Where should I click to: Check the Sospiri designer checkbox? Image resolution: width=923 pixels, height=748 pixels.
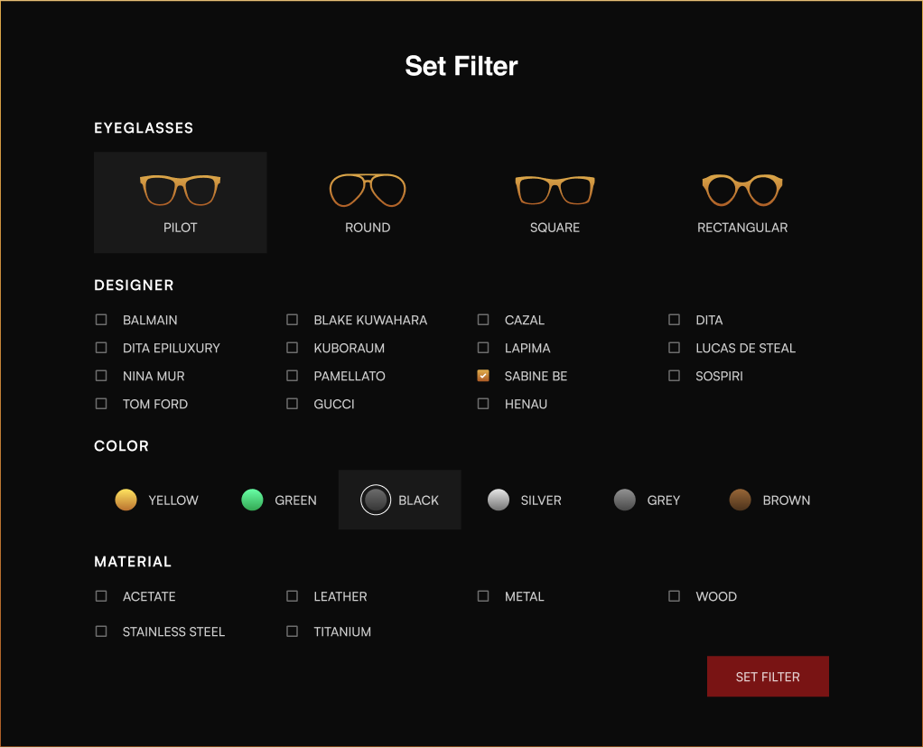[674, 376]
